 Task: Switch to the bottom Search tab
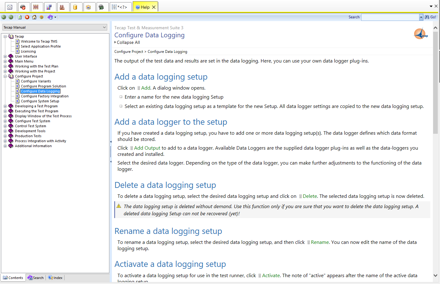click(x=36, y=278)
